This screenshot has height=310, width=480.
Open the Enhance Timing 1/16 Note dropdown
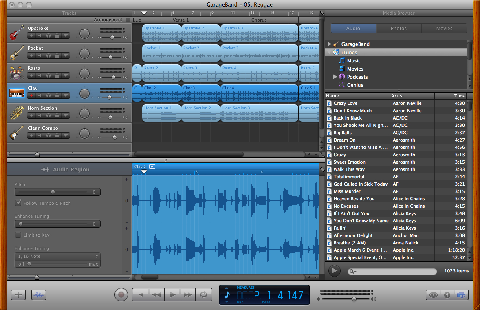(x=57, y=256)
